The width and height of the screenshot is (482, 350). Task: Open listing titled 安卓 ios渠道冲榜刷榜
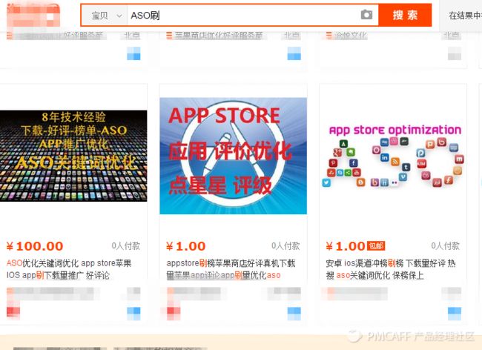(x=391, y=269)
